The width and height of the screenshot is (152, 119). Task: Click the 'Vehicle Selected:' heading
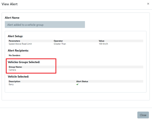19,76
